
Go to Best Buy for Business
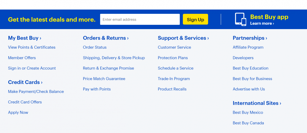tap(252, 79)
